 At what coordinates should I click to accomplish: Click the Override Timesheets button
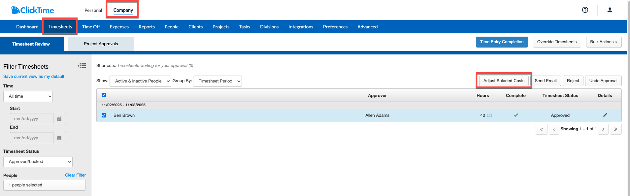point(557,42)
